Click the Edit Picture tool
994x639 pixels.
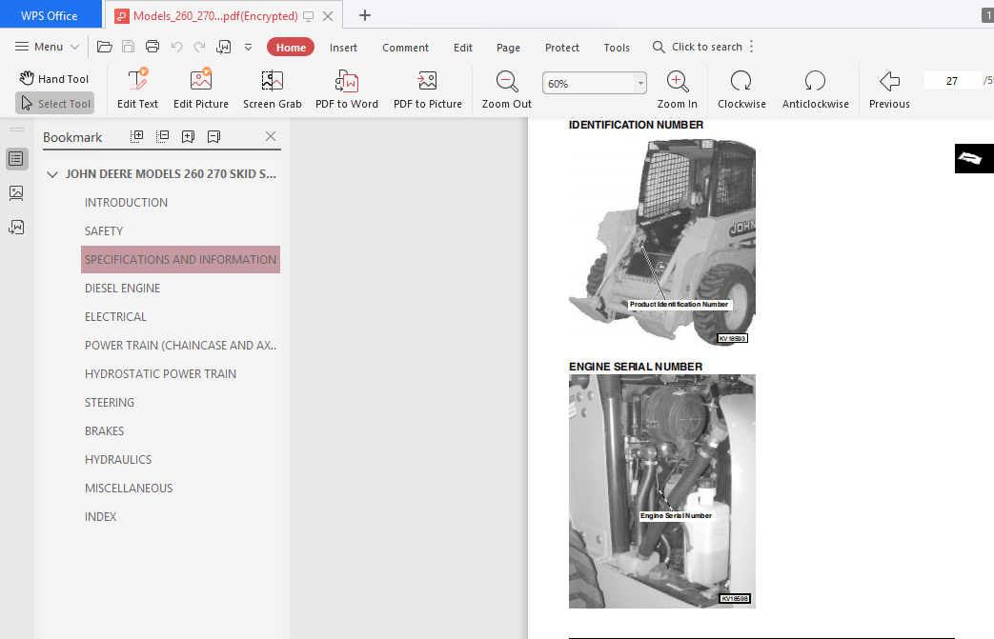pos(201,90)
